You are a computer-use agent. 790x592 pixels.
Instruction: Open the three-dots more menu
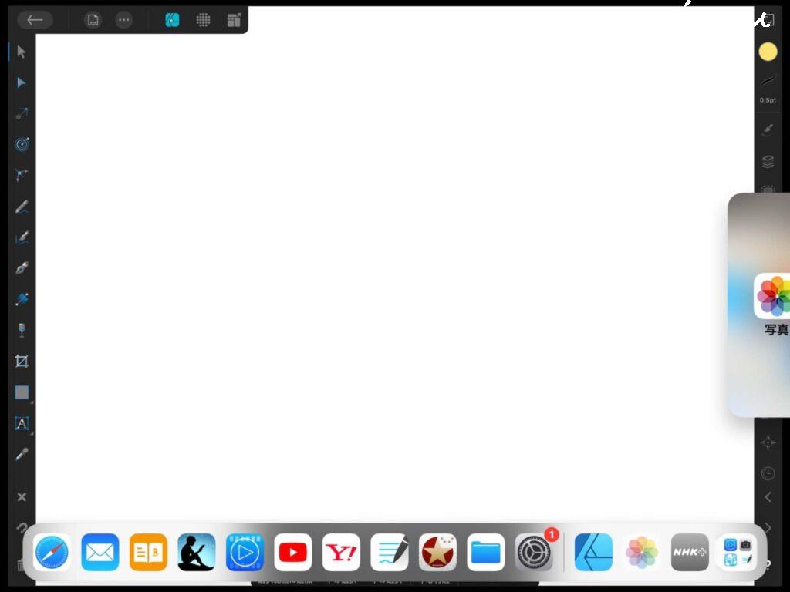(x=123, y=20)
